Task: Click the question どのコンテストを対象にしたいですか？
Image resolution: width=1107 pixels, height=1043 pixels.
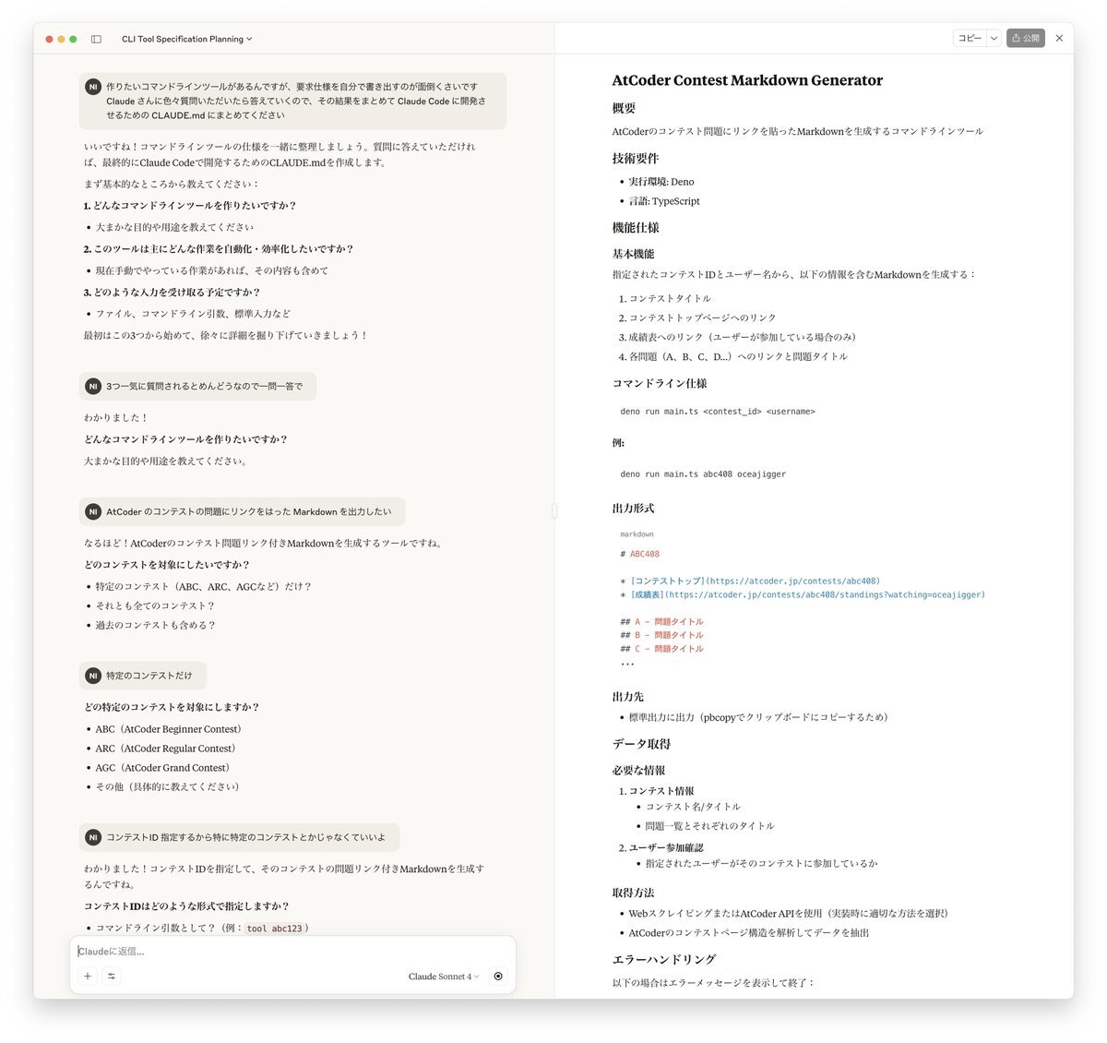Action: 167,565
